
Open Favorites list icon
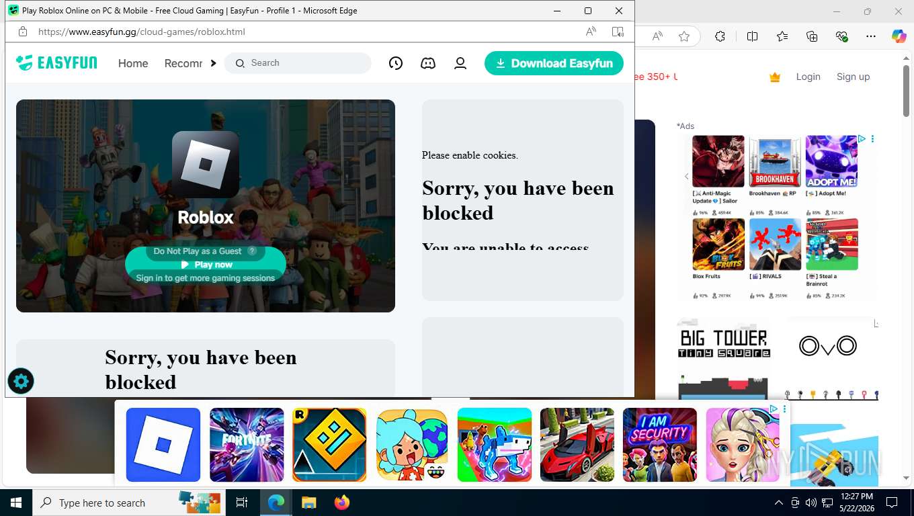point(782,36)
